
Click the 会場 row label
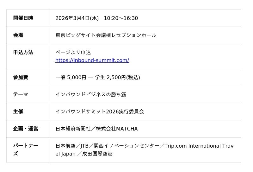click(18, 35)
